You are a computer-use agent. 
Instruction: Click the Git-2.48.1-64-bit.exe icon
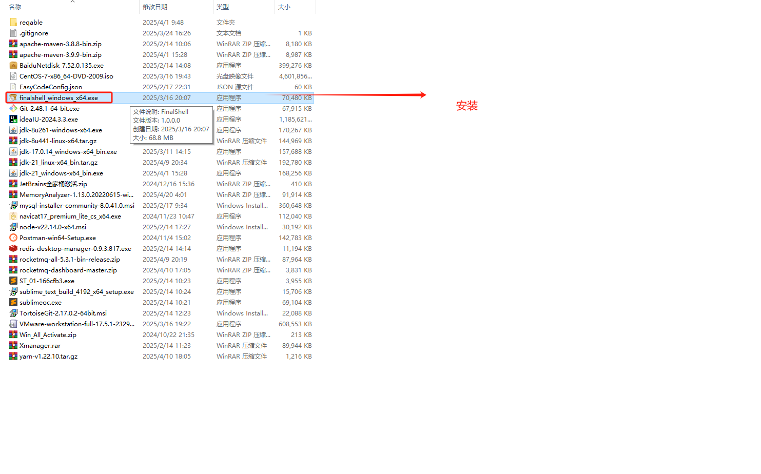point(13,108)
